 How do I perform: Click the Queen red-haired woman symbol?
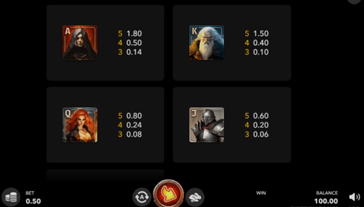(80, 125)
